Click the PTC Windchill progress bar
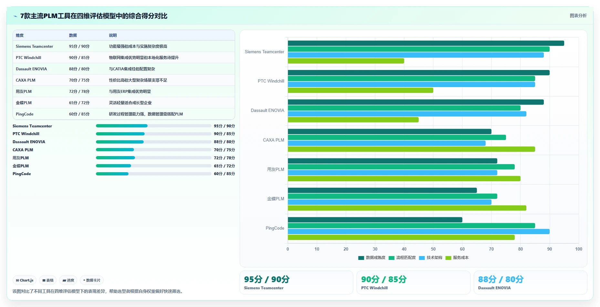 pyautogui.click(x=153, y=134)
